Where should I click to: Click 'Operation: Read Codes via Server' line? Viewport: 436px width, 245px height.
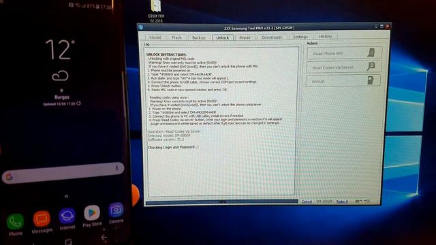click(x=174, y=131)
